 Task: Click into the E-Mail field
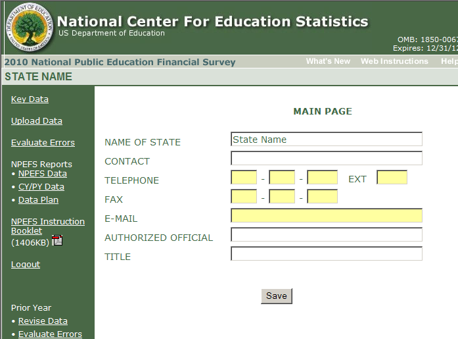326,216
